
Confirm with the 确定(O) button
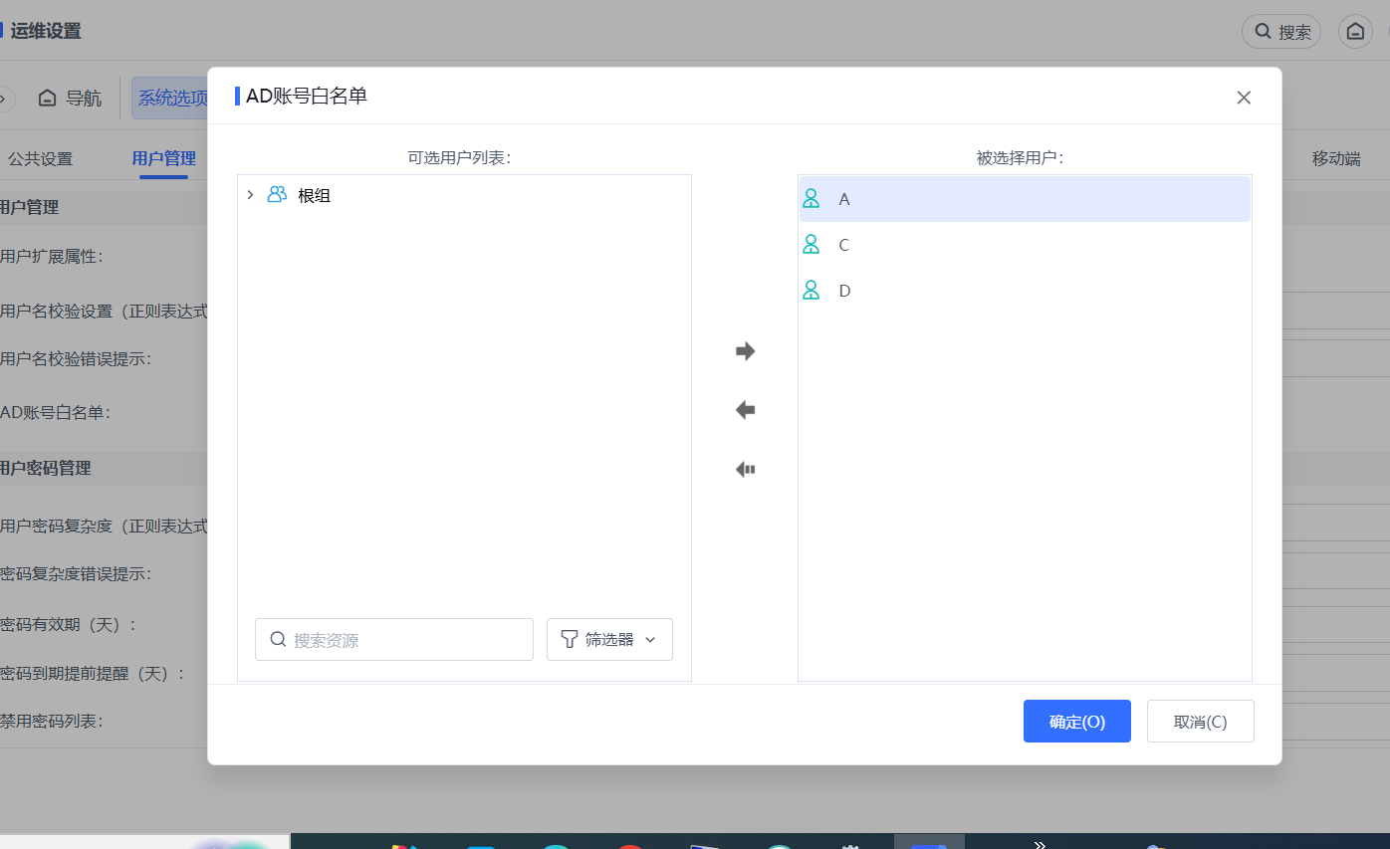click(1077, 722)
